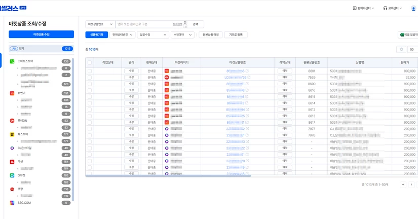Click the 상품명 column header
The image size is (418, 219).
pos(360,63)
